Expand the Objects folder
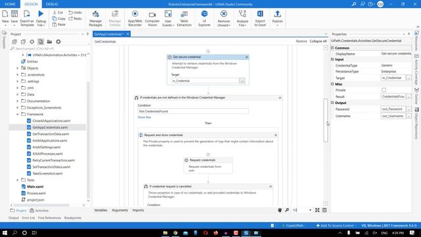The height and width of the screenshot is (237, 421). pyautogui.click(x=18, y=68)
